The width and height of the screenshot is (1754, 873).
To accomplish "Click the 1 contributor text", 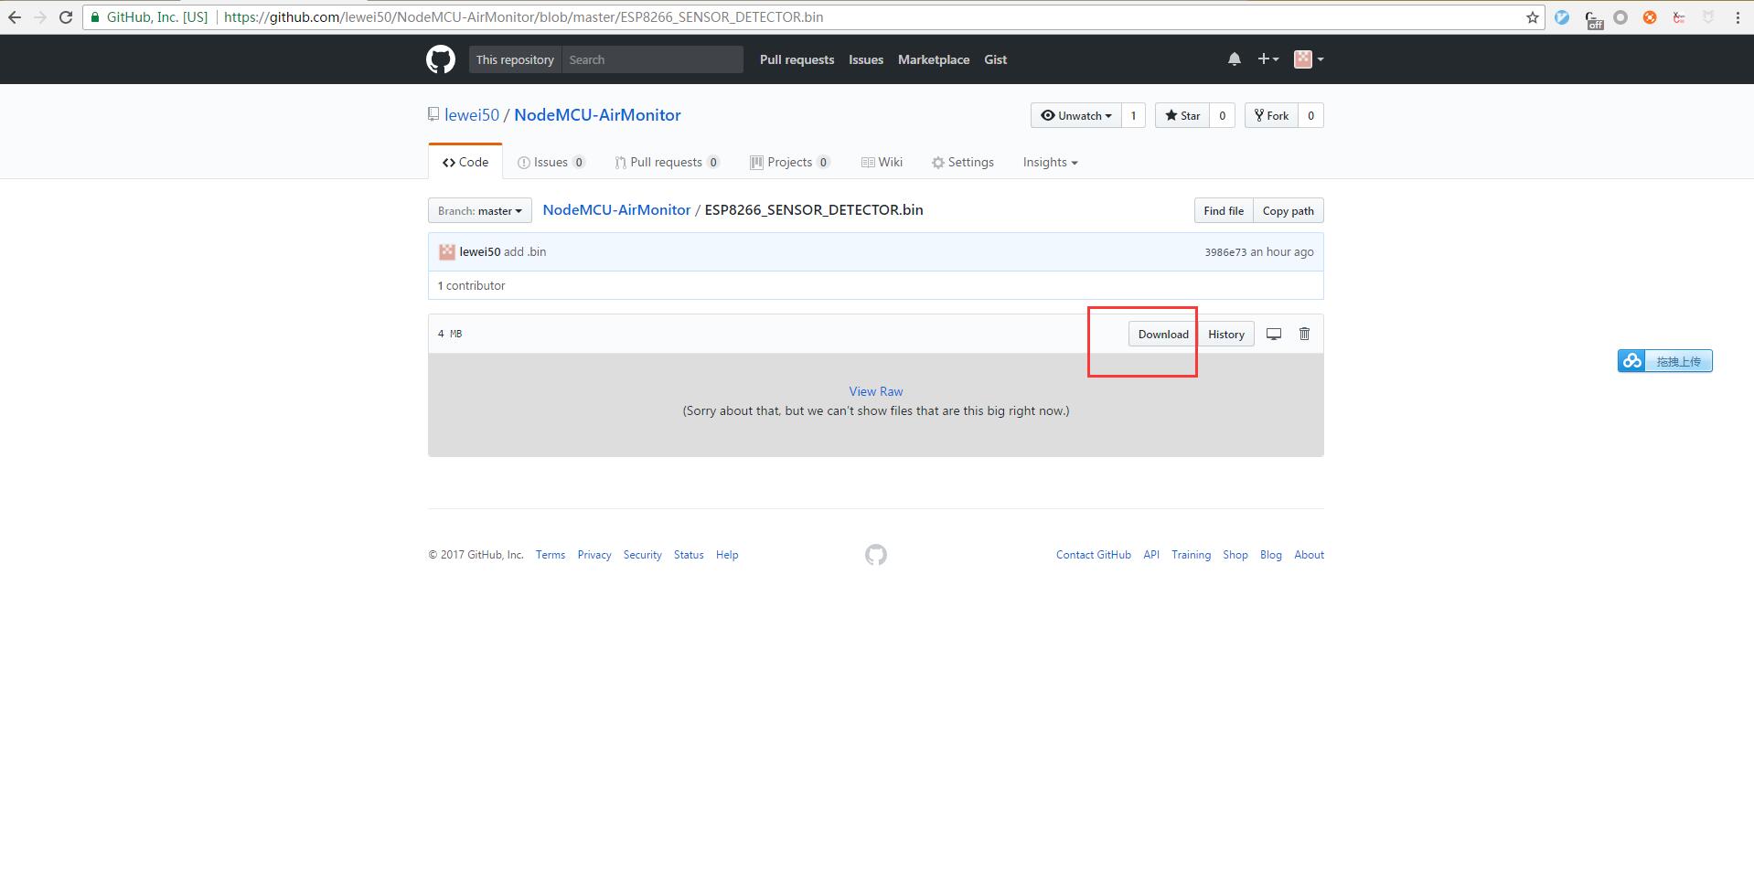I will 471,285.
